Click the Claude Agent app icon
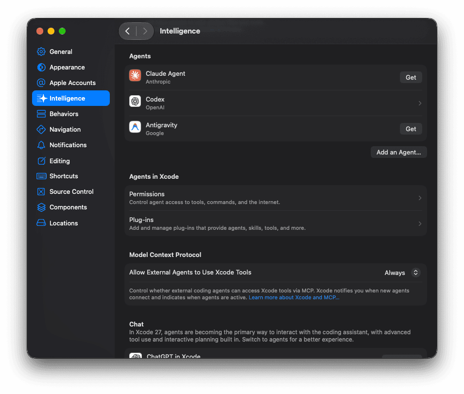Image resolution: width=464 pixels, height=394 pixels. coord(135,75)
